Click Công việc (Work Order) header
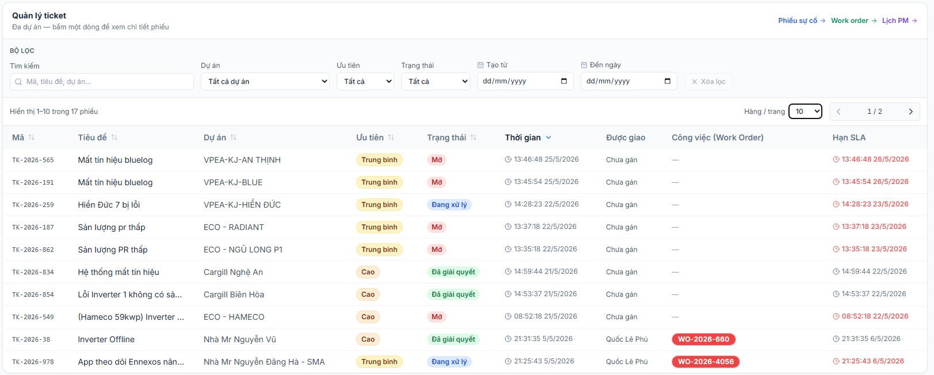934x375 pixels. click(718, 137)
